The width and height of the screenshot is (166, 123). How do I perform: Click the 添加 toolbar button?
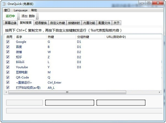tap(24, 16)
